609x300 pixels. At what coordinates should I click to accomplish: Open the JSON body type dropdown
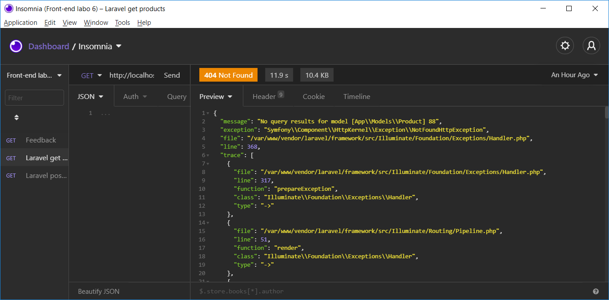pyautogui.click(x=91, y=96)
